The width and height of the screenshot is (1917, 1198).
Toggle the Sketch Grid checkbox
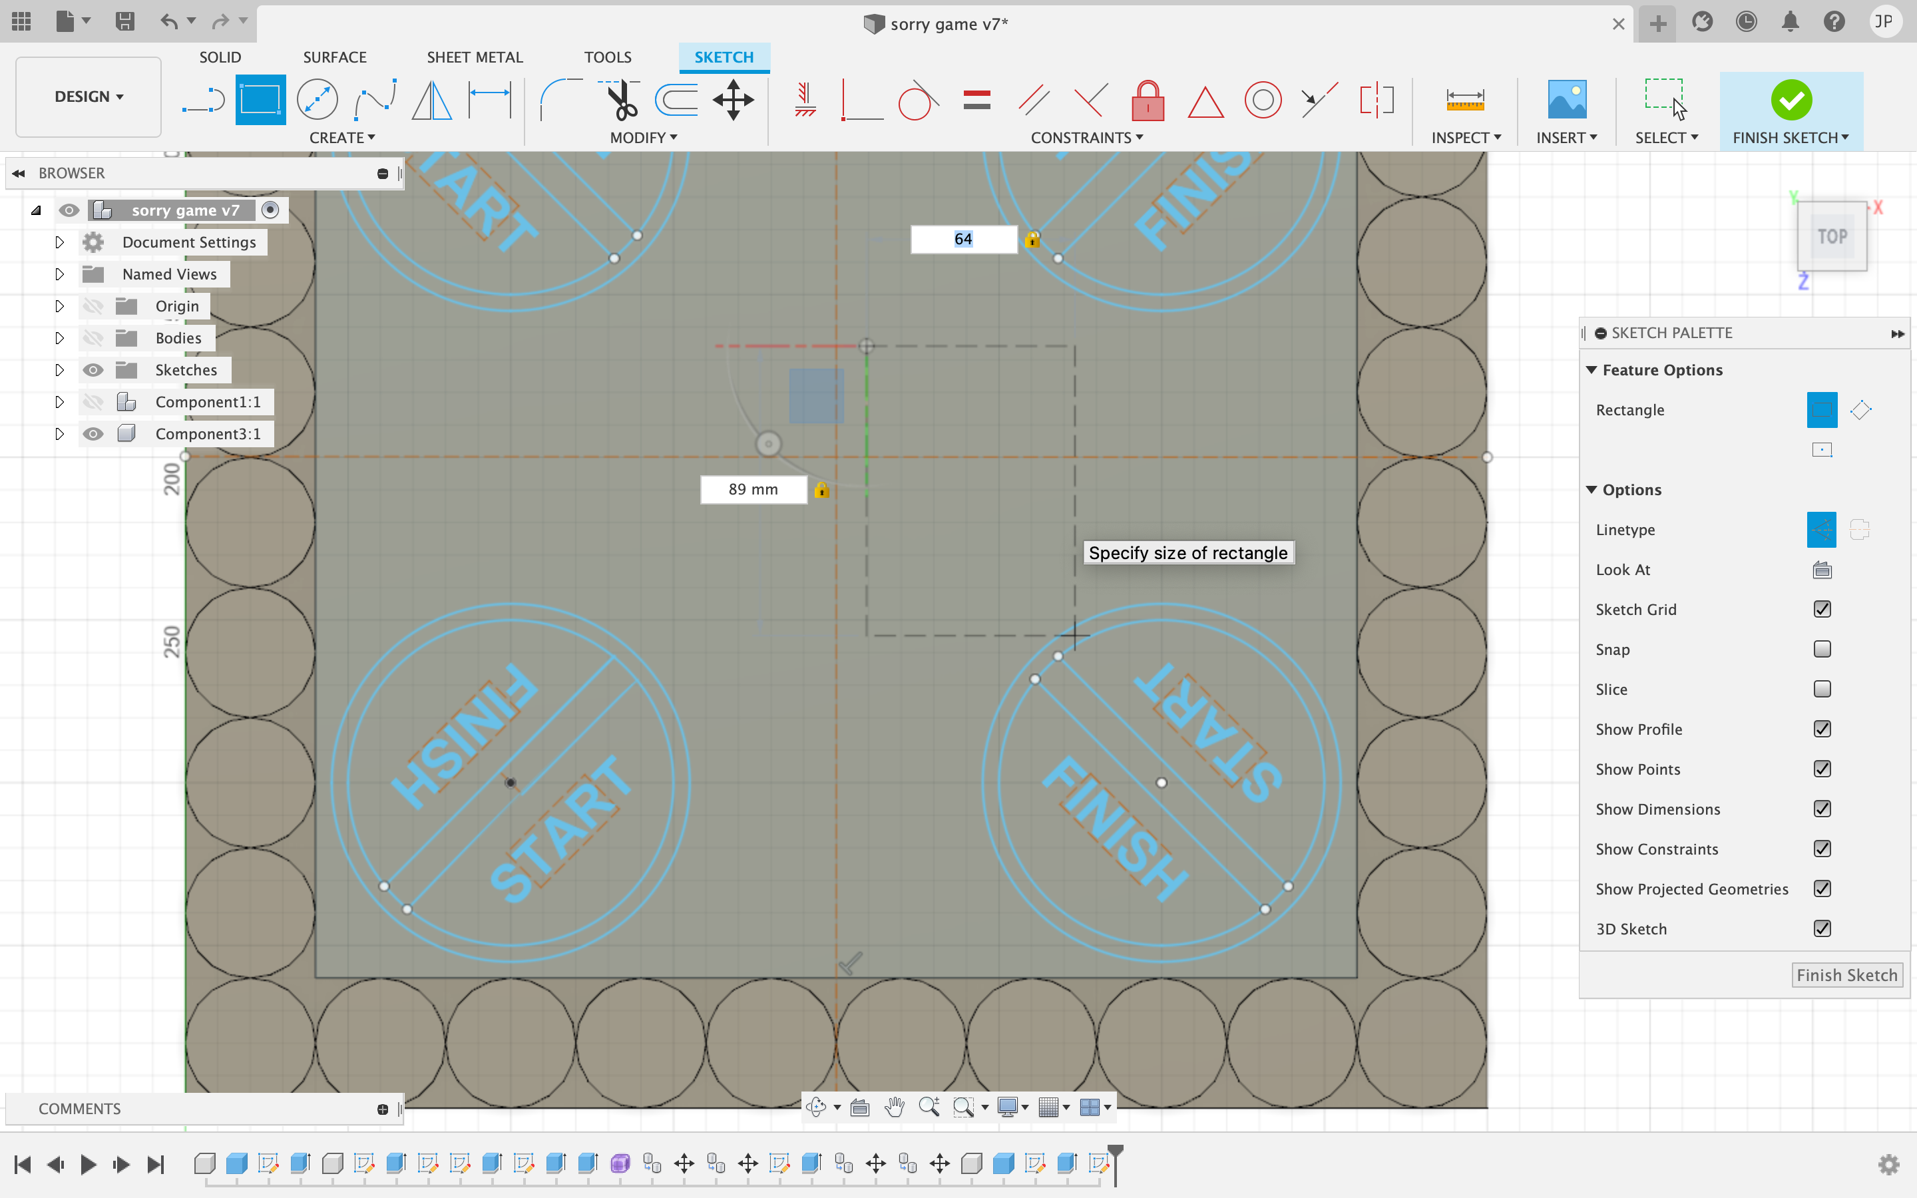point(1822,609)
